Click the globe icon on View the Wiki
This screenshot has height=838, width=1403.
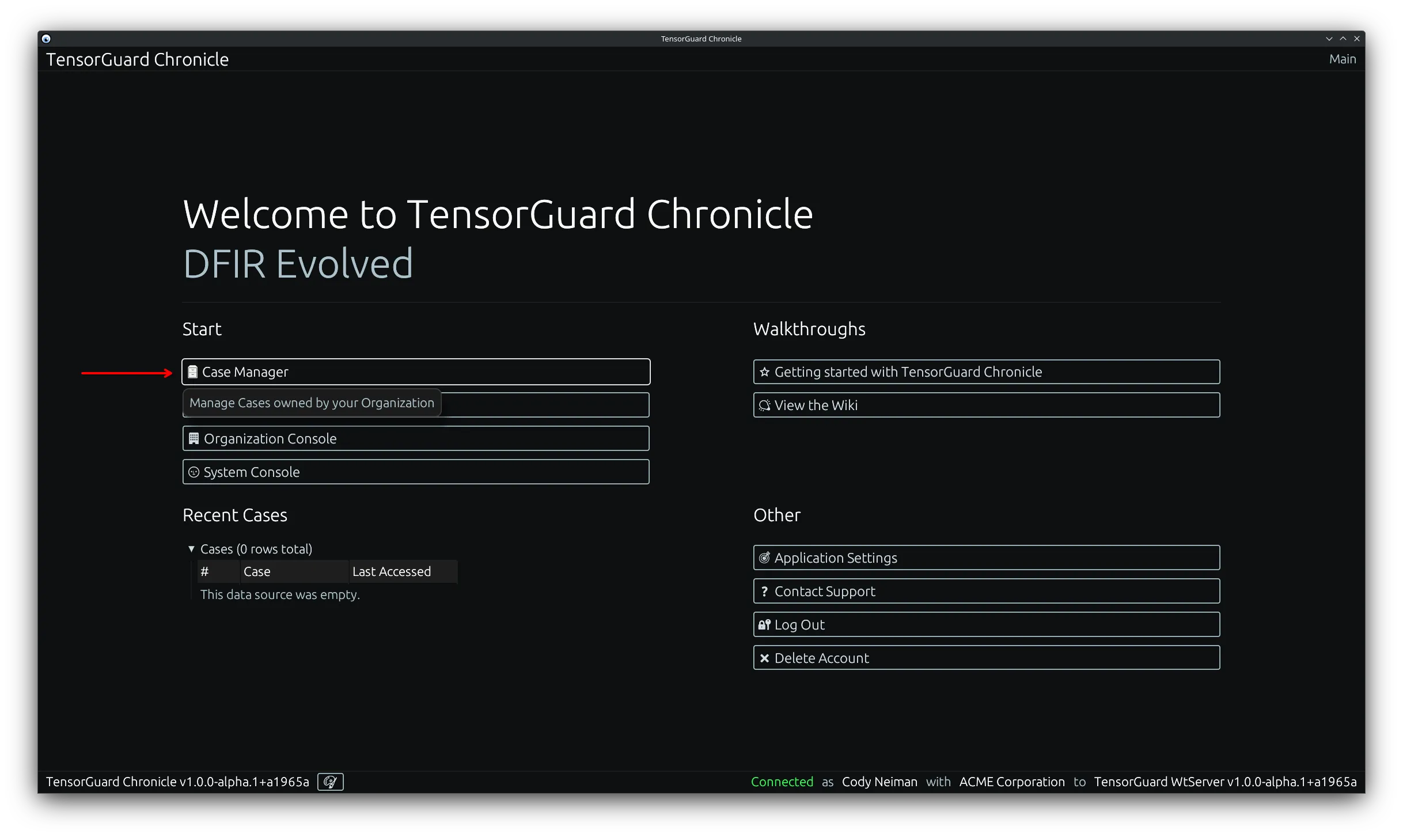764,405
